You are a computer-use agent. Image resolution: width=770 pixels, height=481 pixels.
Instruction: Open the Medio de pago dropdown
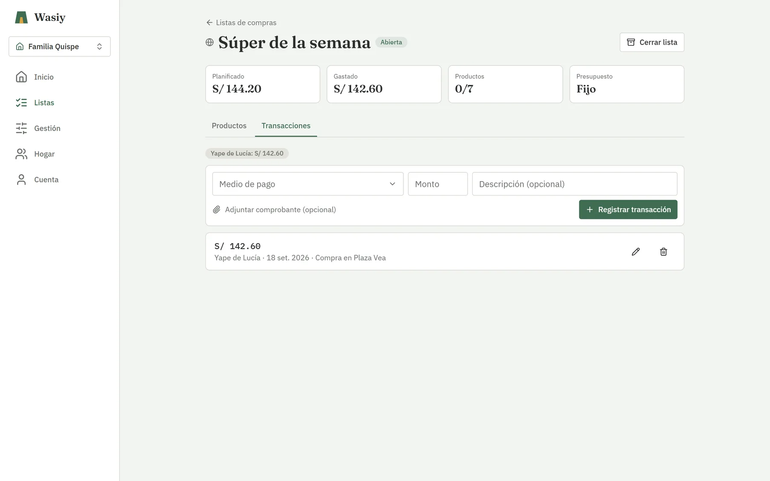(x=308, y=184)
